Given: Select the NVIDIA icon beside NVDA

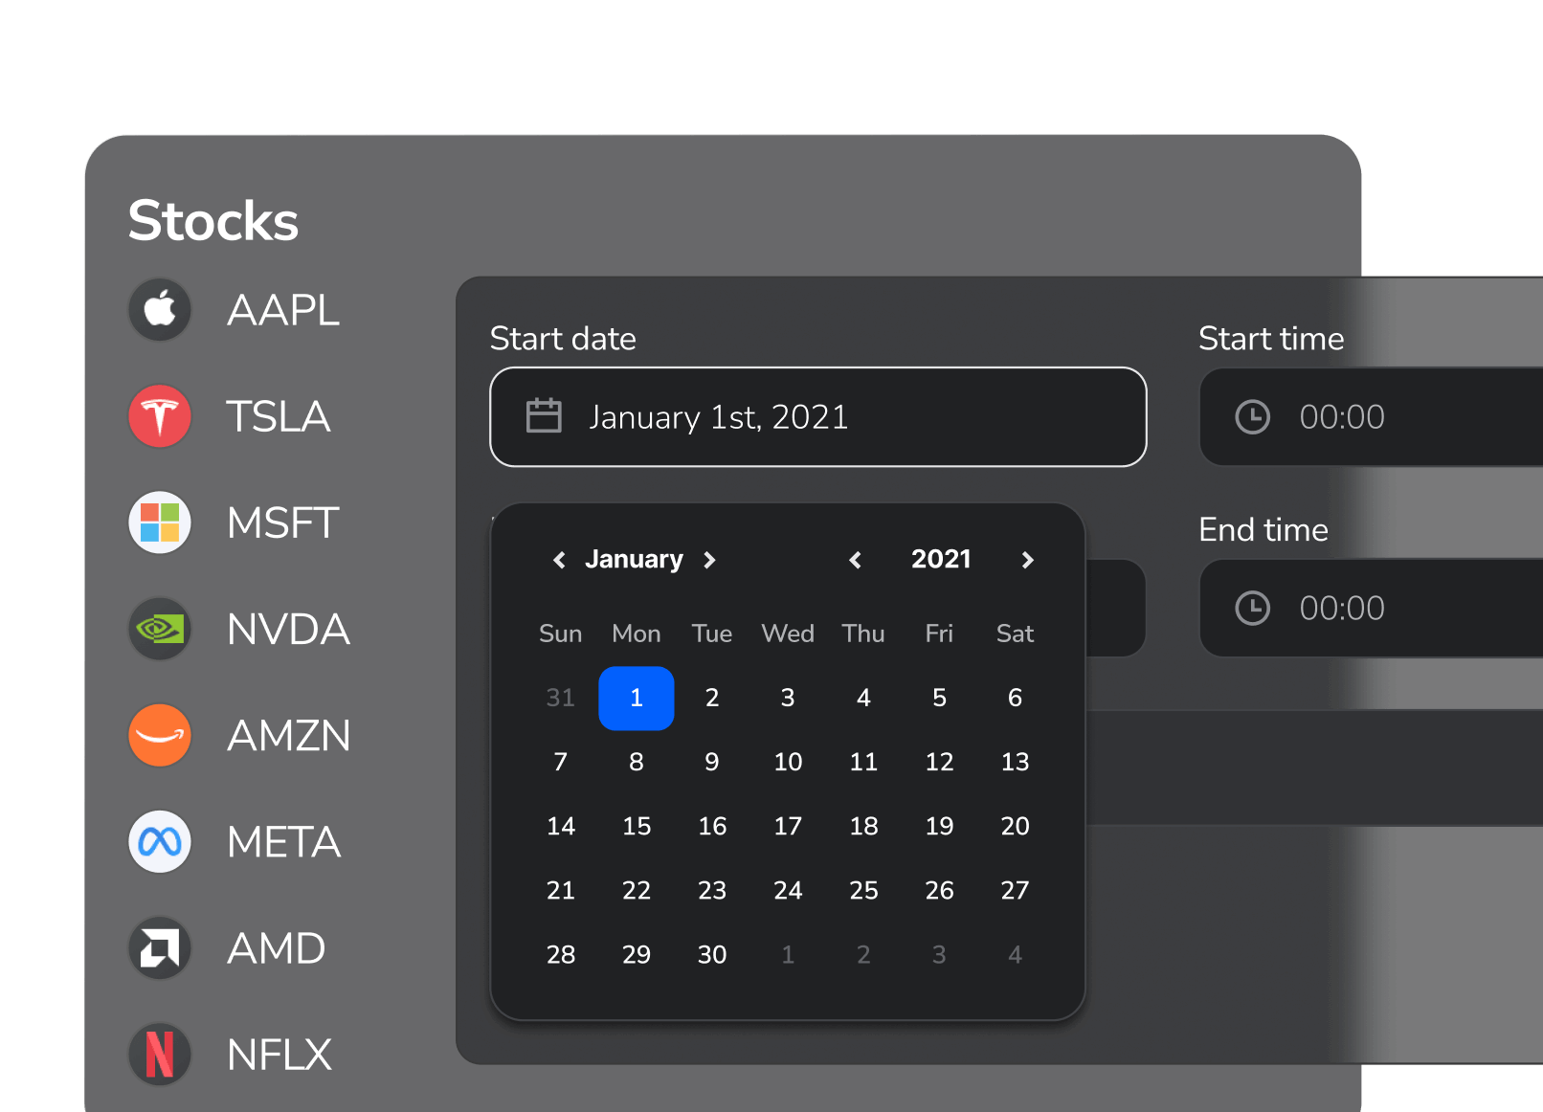Looking at the screenshot, I should click(x=160, y=629).
